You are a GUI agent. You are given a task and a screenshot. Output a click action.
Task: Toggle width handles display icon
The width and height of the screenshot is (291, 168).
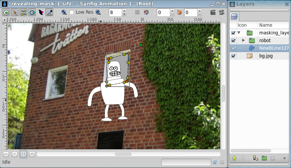tap(41, 13)
